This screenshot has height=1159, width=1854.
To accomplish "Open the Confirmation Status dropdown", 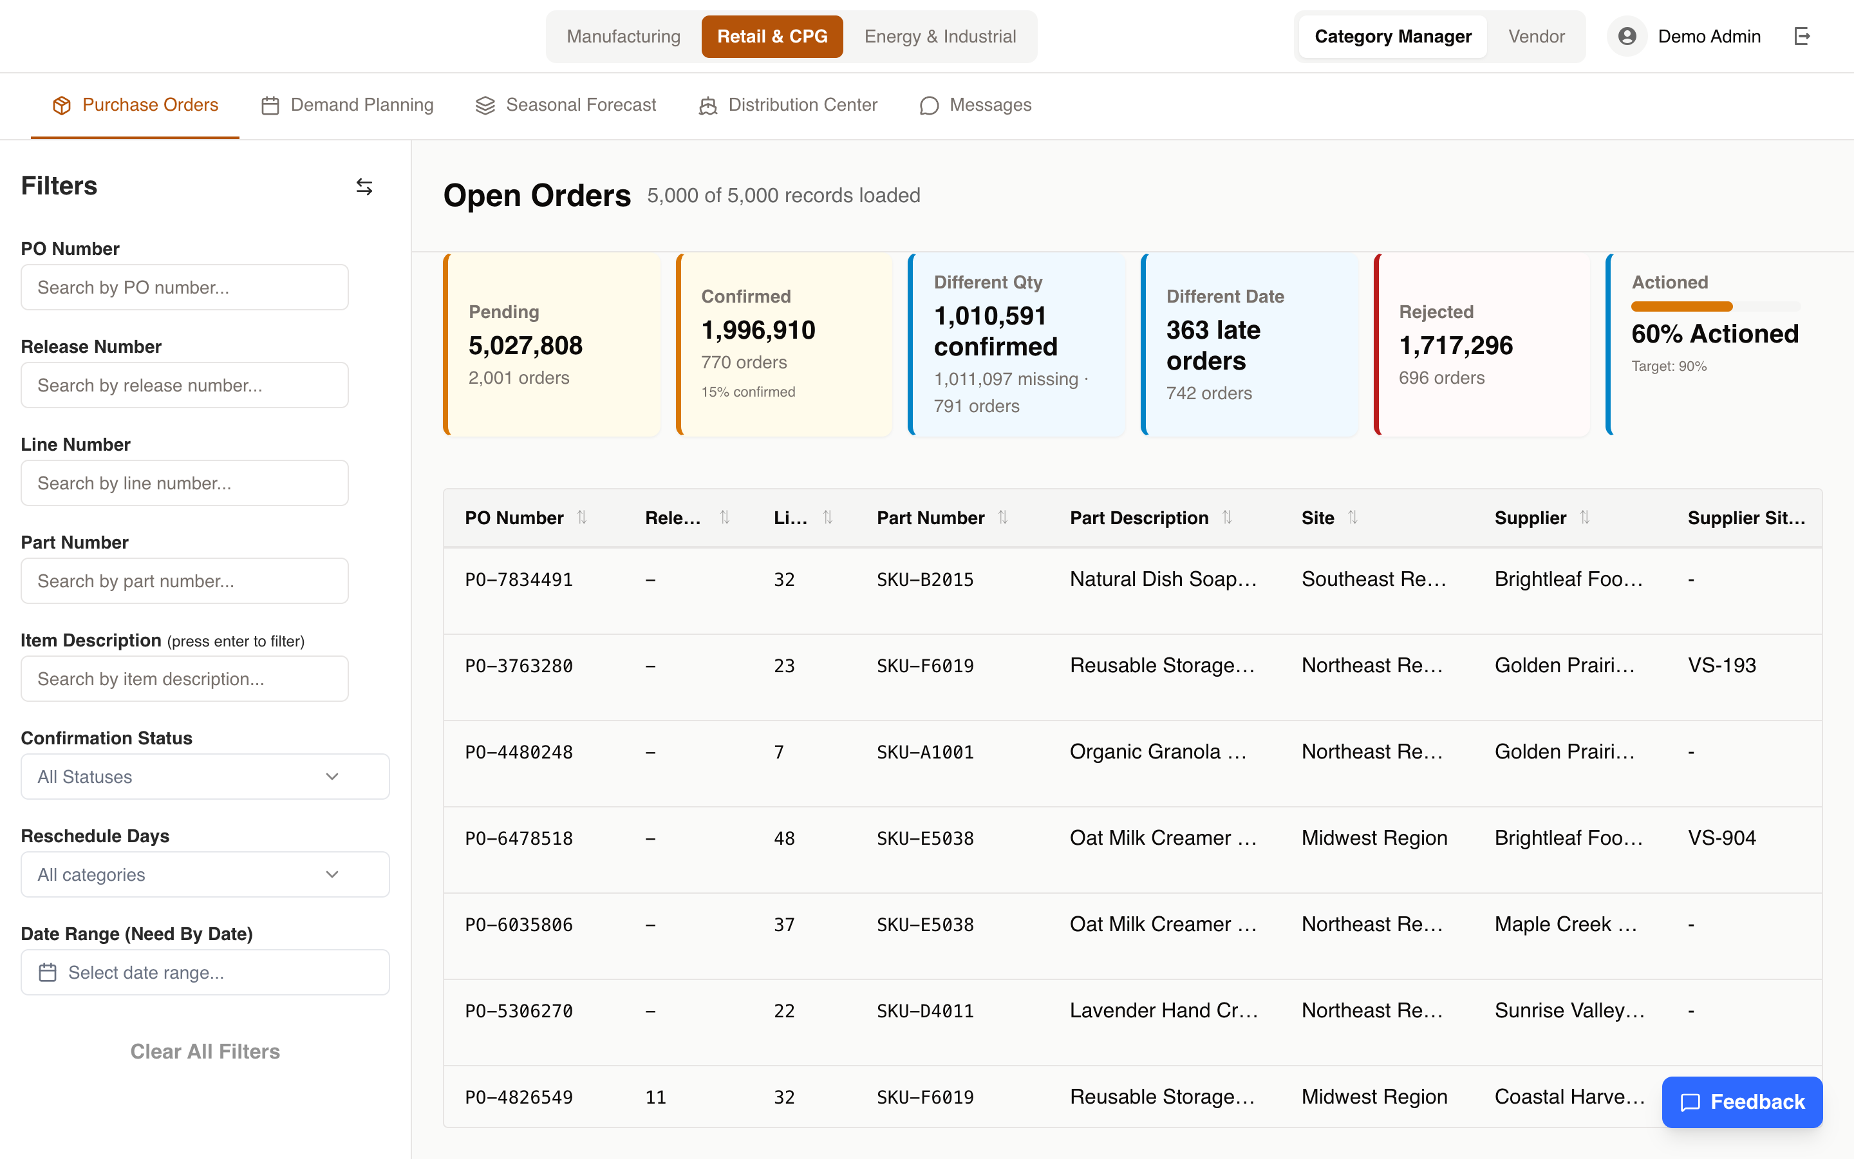I will click(205, 777).
